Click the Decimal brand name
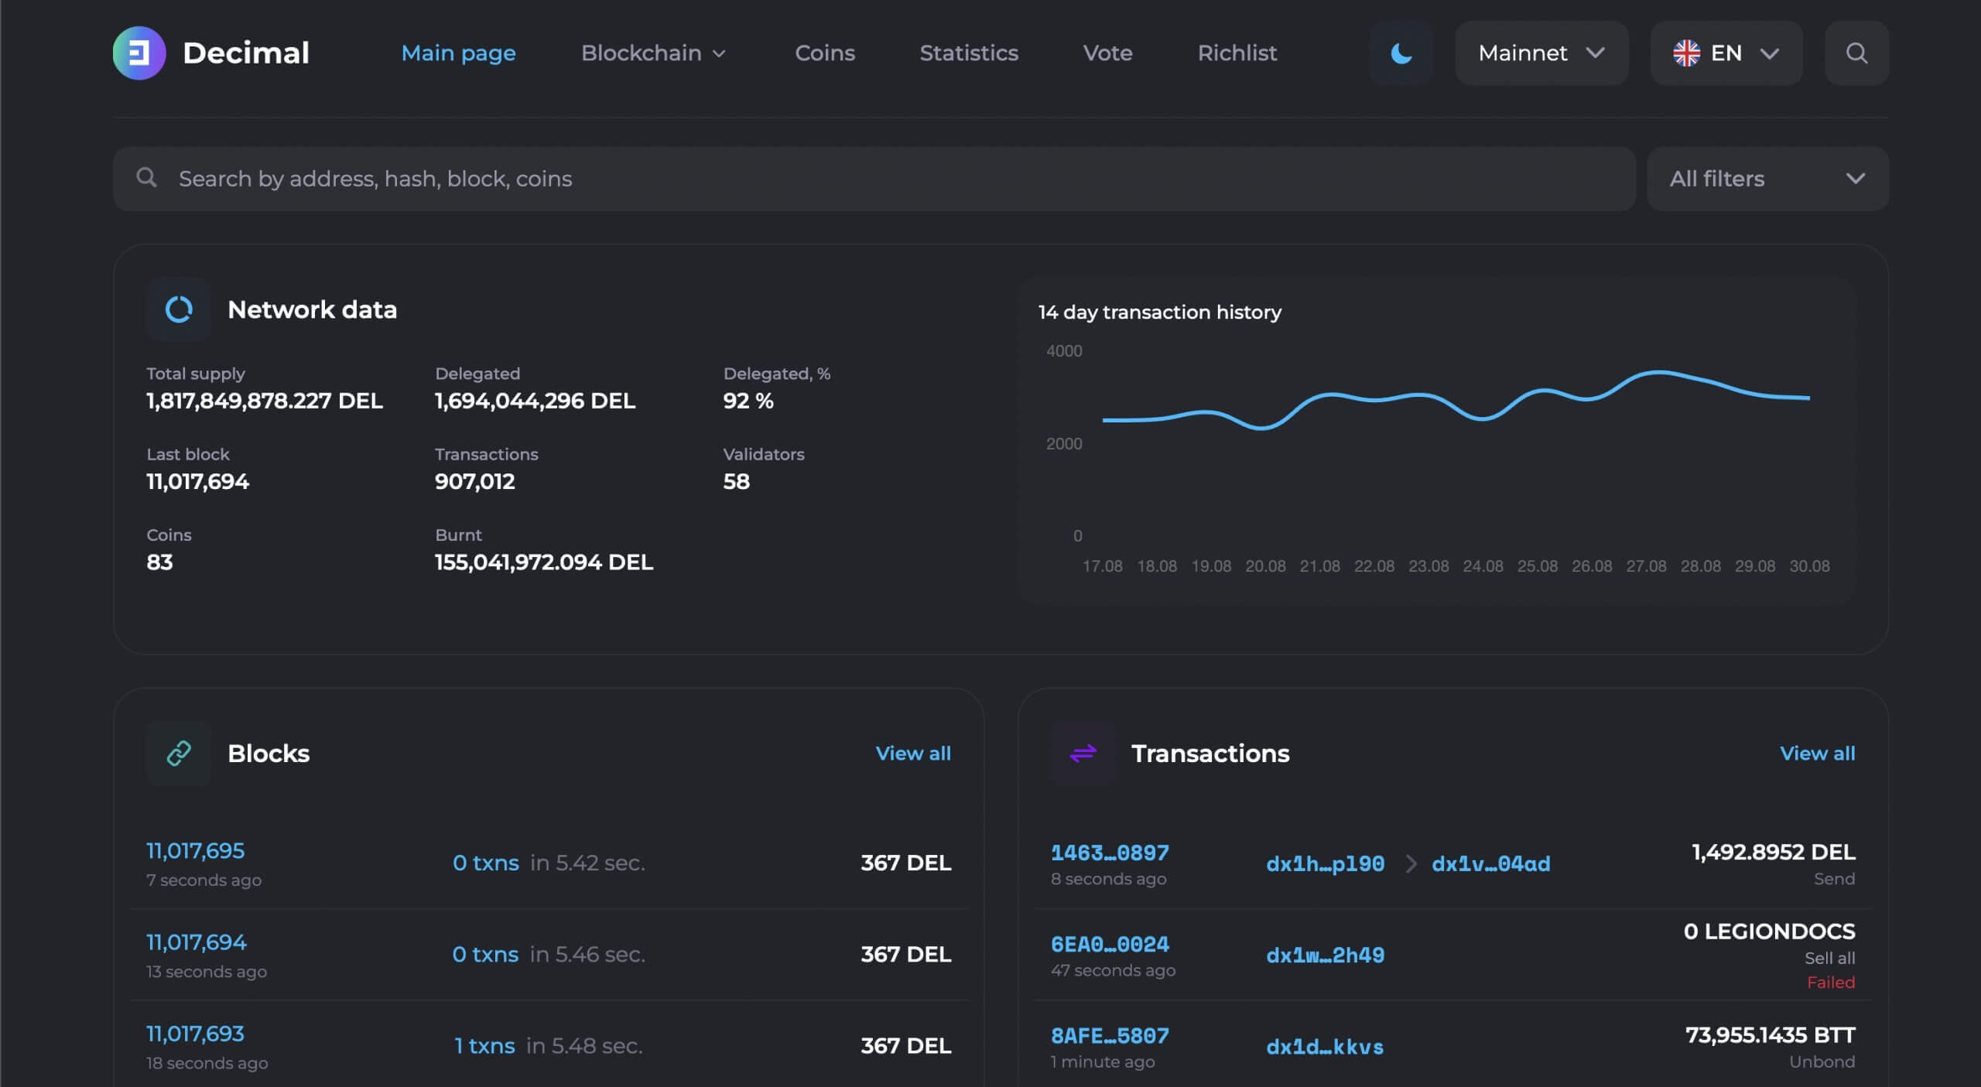1981x1087 pixels. click(246, 53)
